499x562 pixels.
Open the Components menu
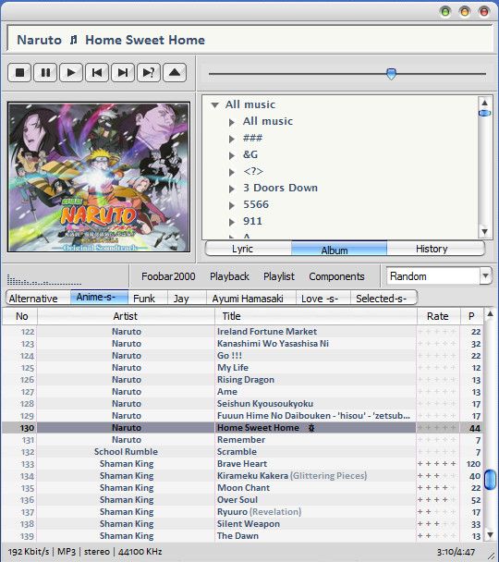coord(336,276)
